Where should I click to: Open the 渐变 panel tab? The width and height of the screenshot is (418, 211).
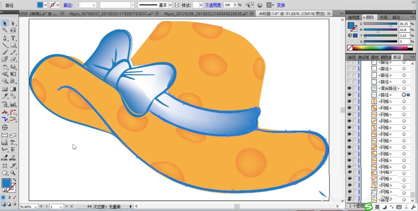click(x=352, y=57)
